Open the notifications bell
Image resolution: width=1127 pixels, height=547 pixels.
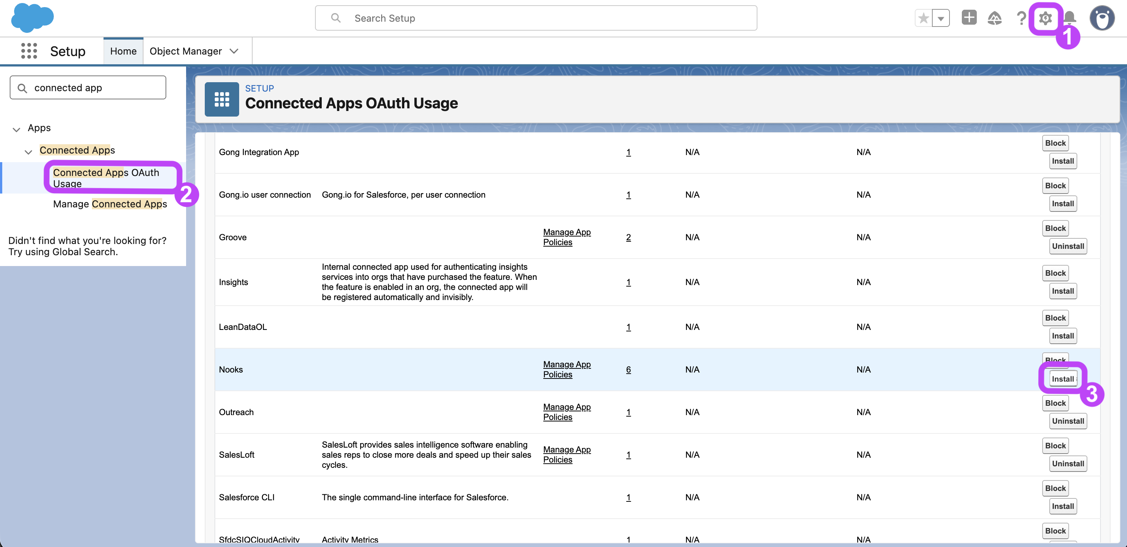(1070, 18)
